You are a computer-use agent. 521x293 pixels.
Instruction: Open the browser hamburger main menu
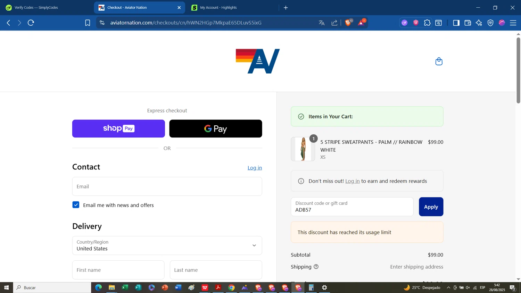(x=513, y=23)
